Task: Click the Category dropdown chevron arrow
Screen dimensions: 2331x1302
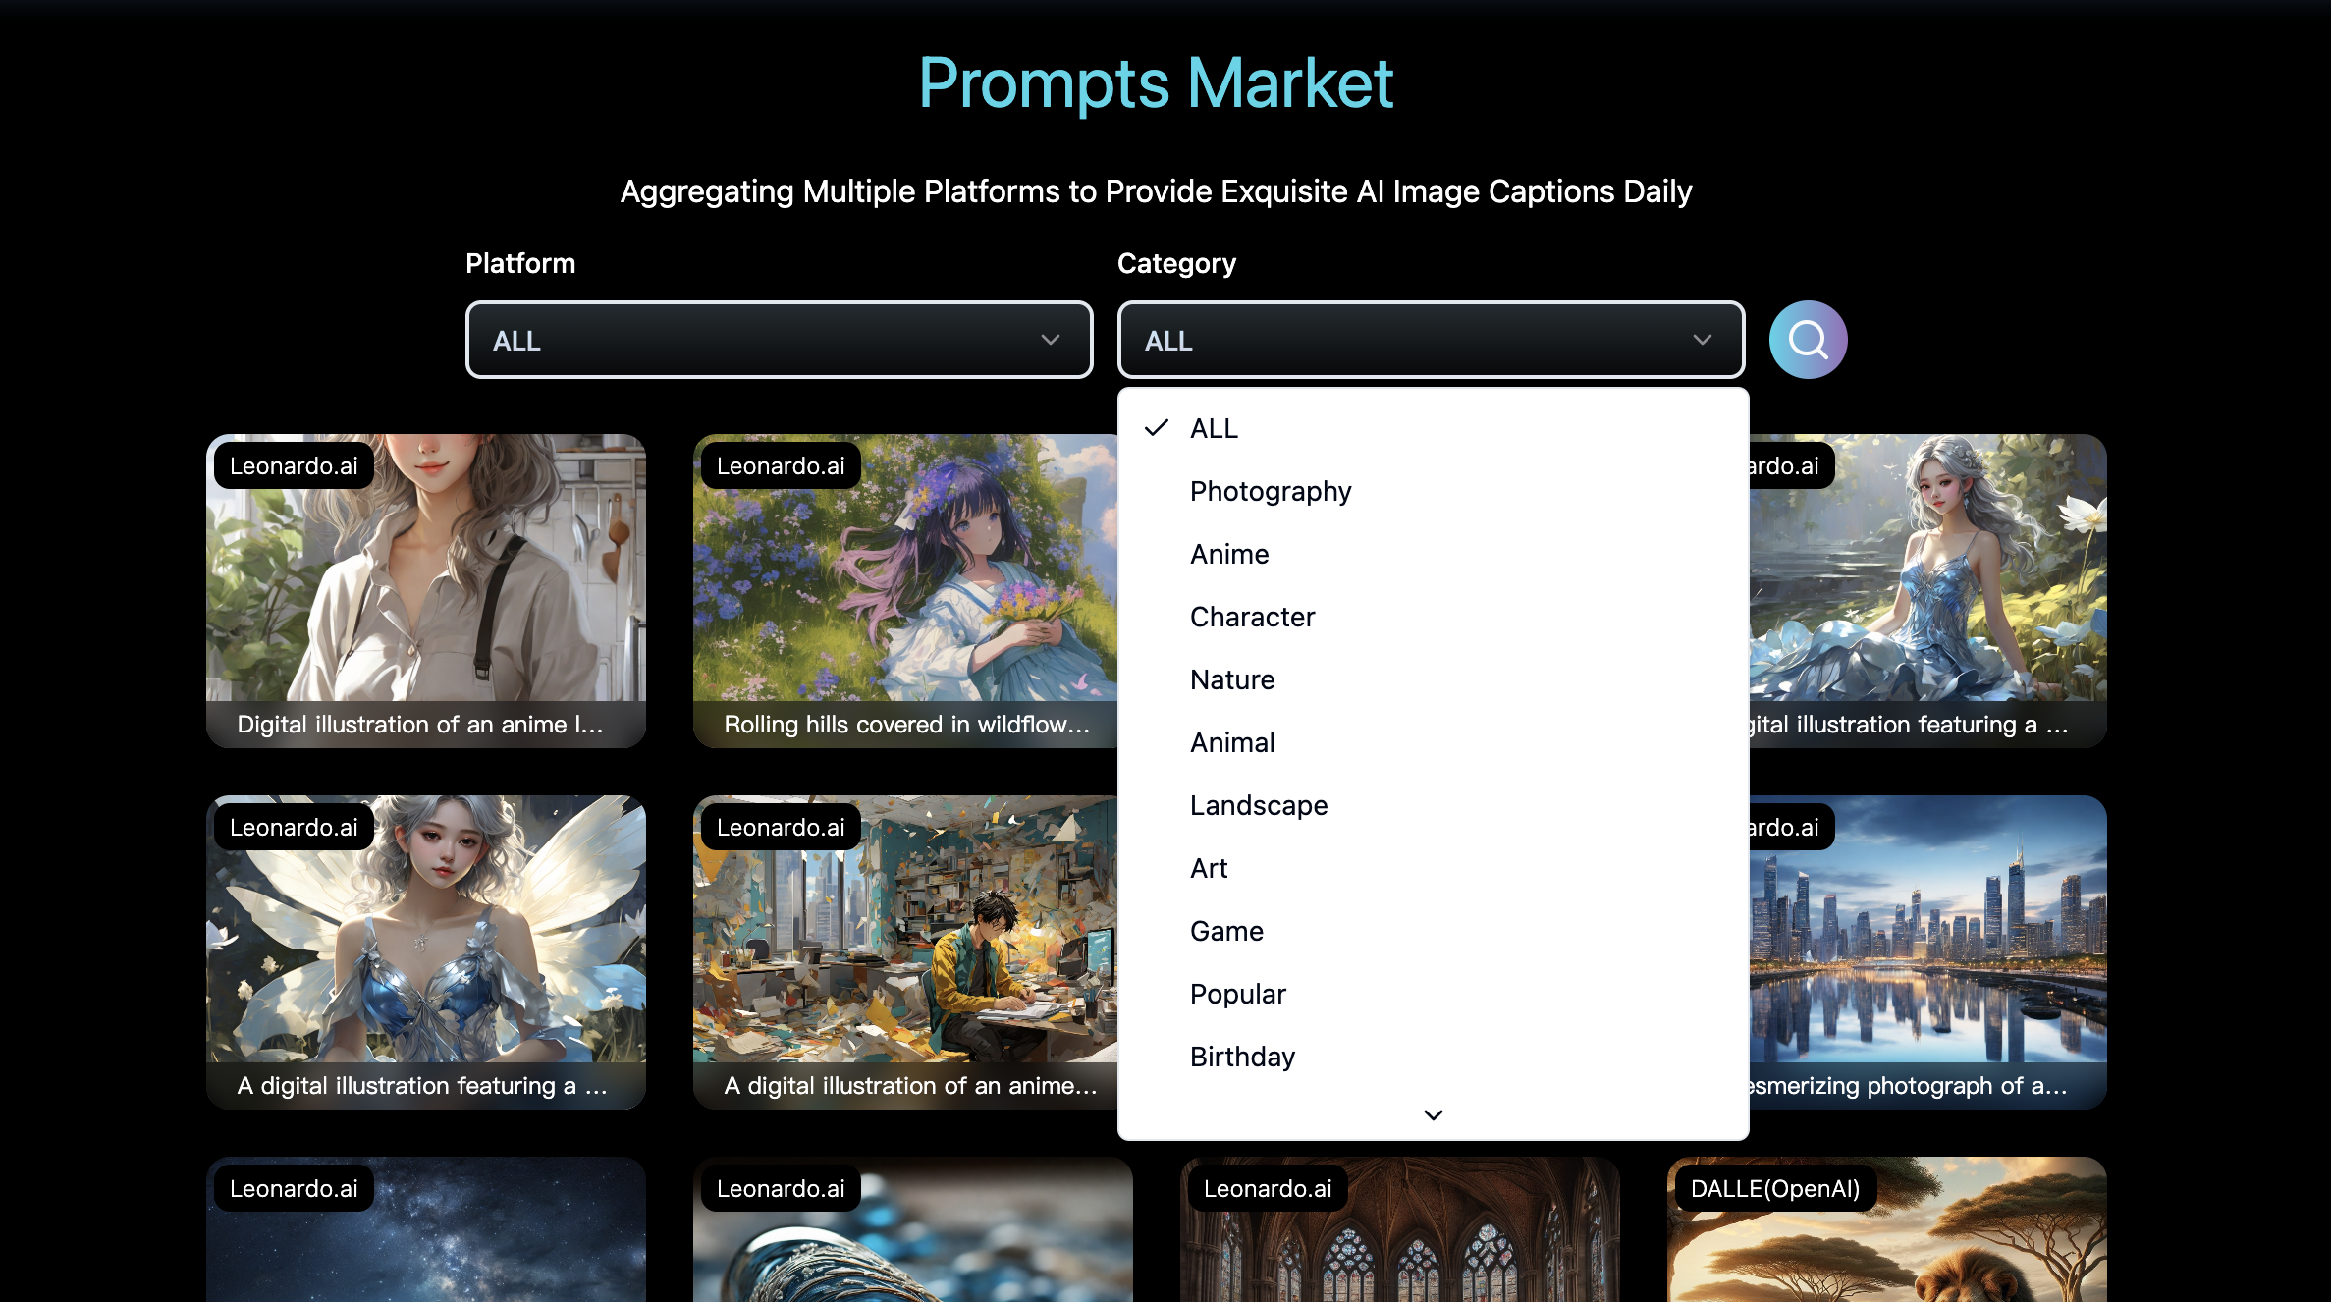Action: pos(1703,340)
